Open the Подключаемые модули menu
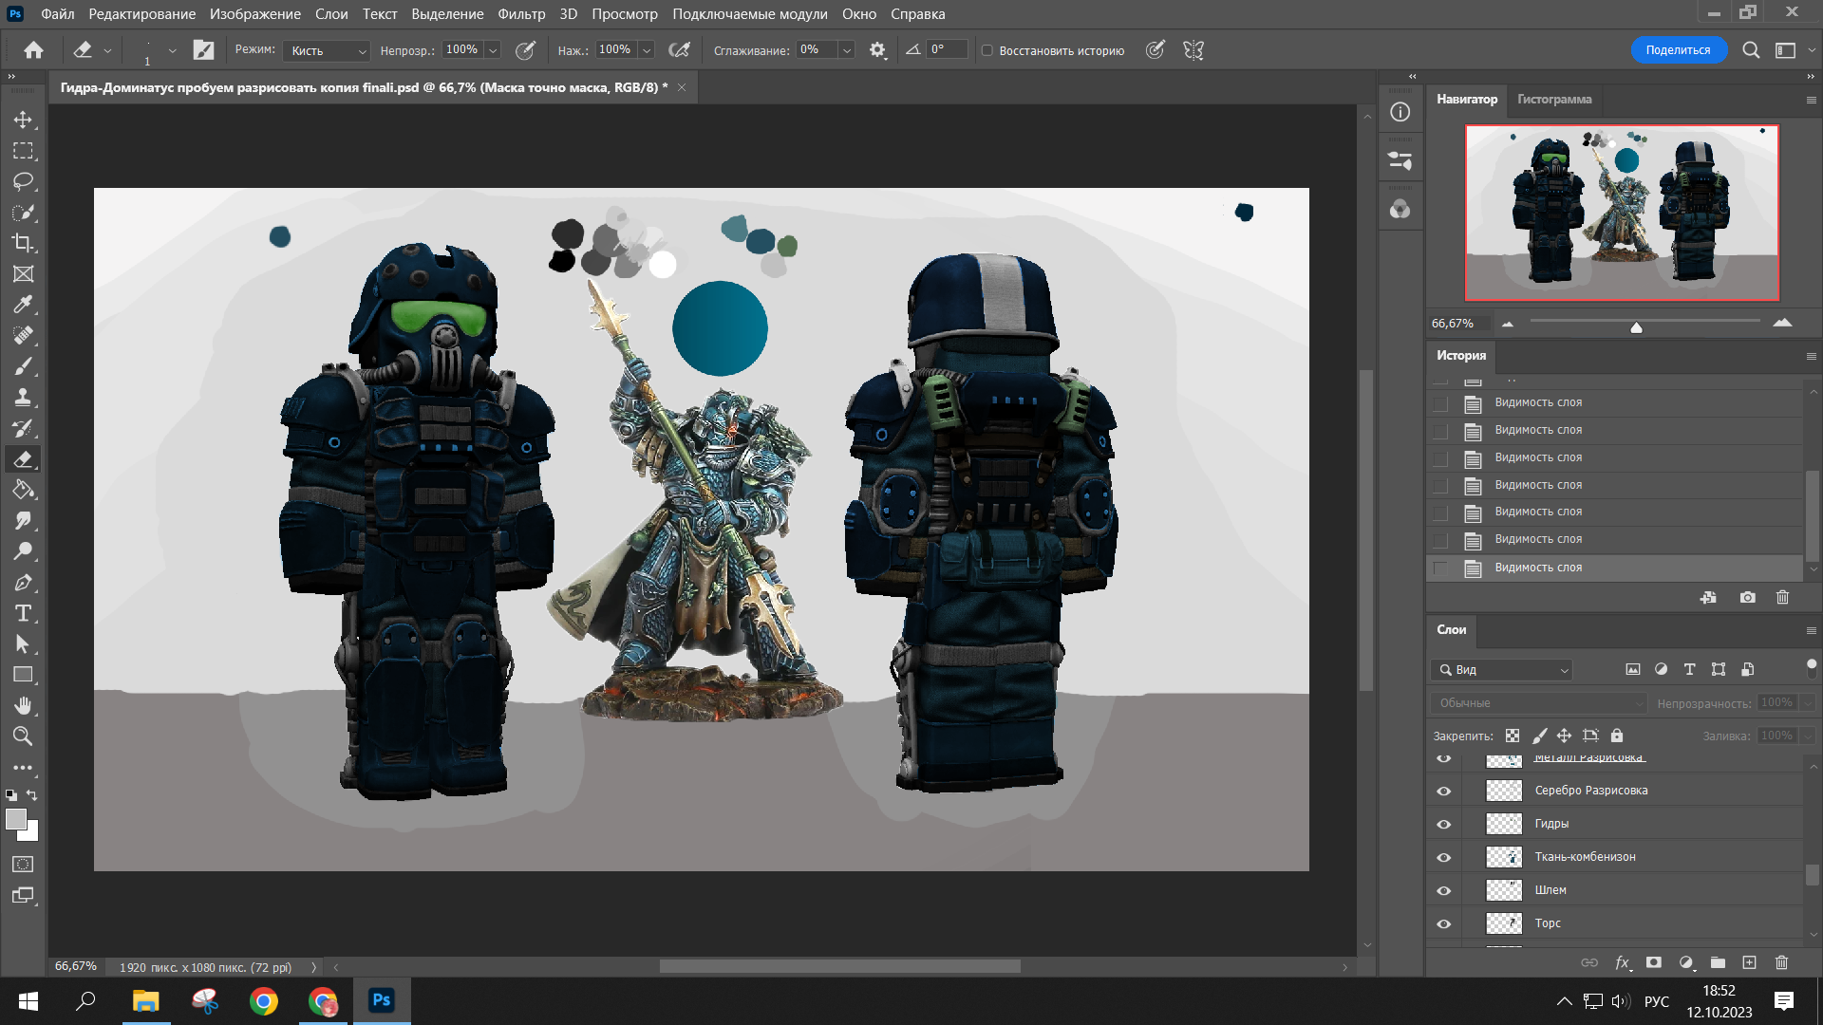1823x1025 pixels. (x=750, y=14)
